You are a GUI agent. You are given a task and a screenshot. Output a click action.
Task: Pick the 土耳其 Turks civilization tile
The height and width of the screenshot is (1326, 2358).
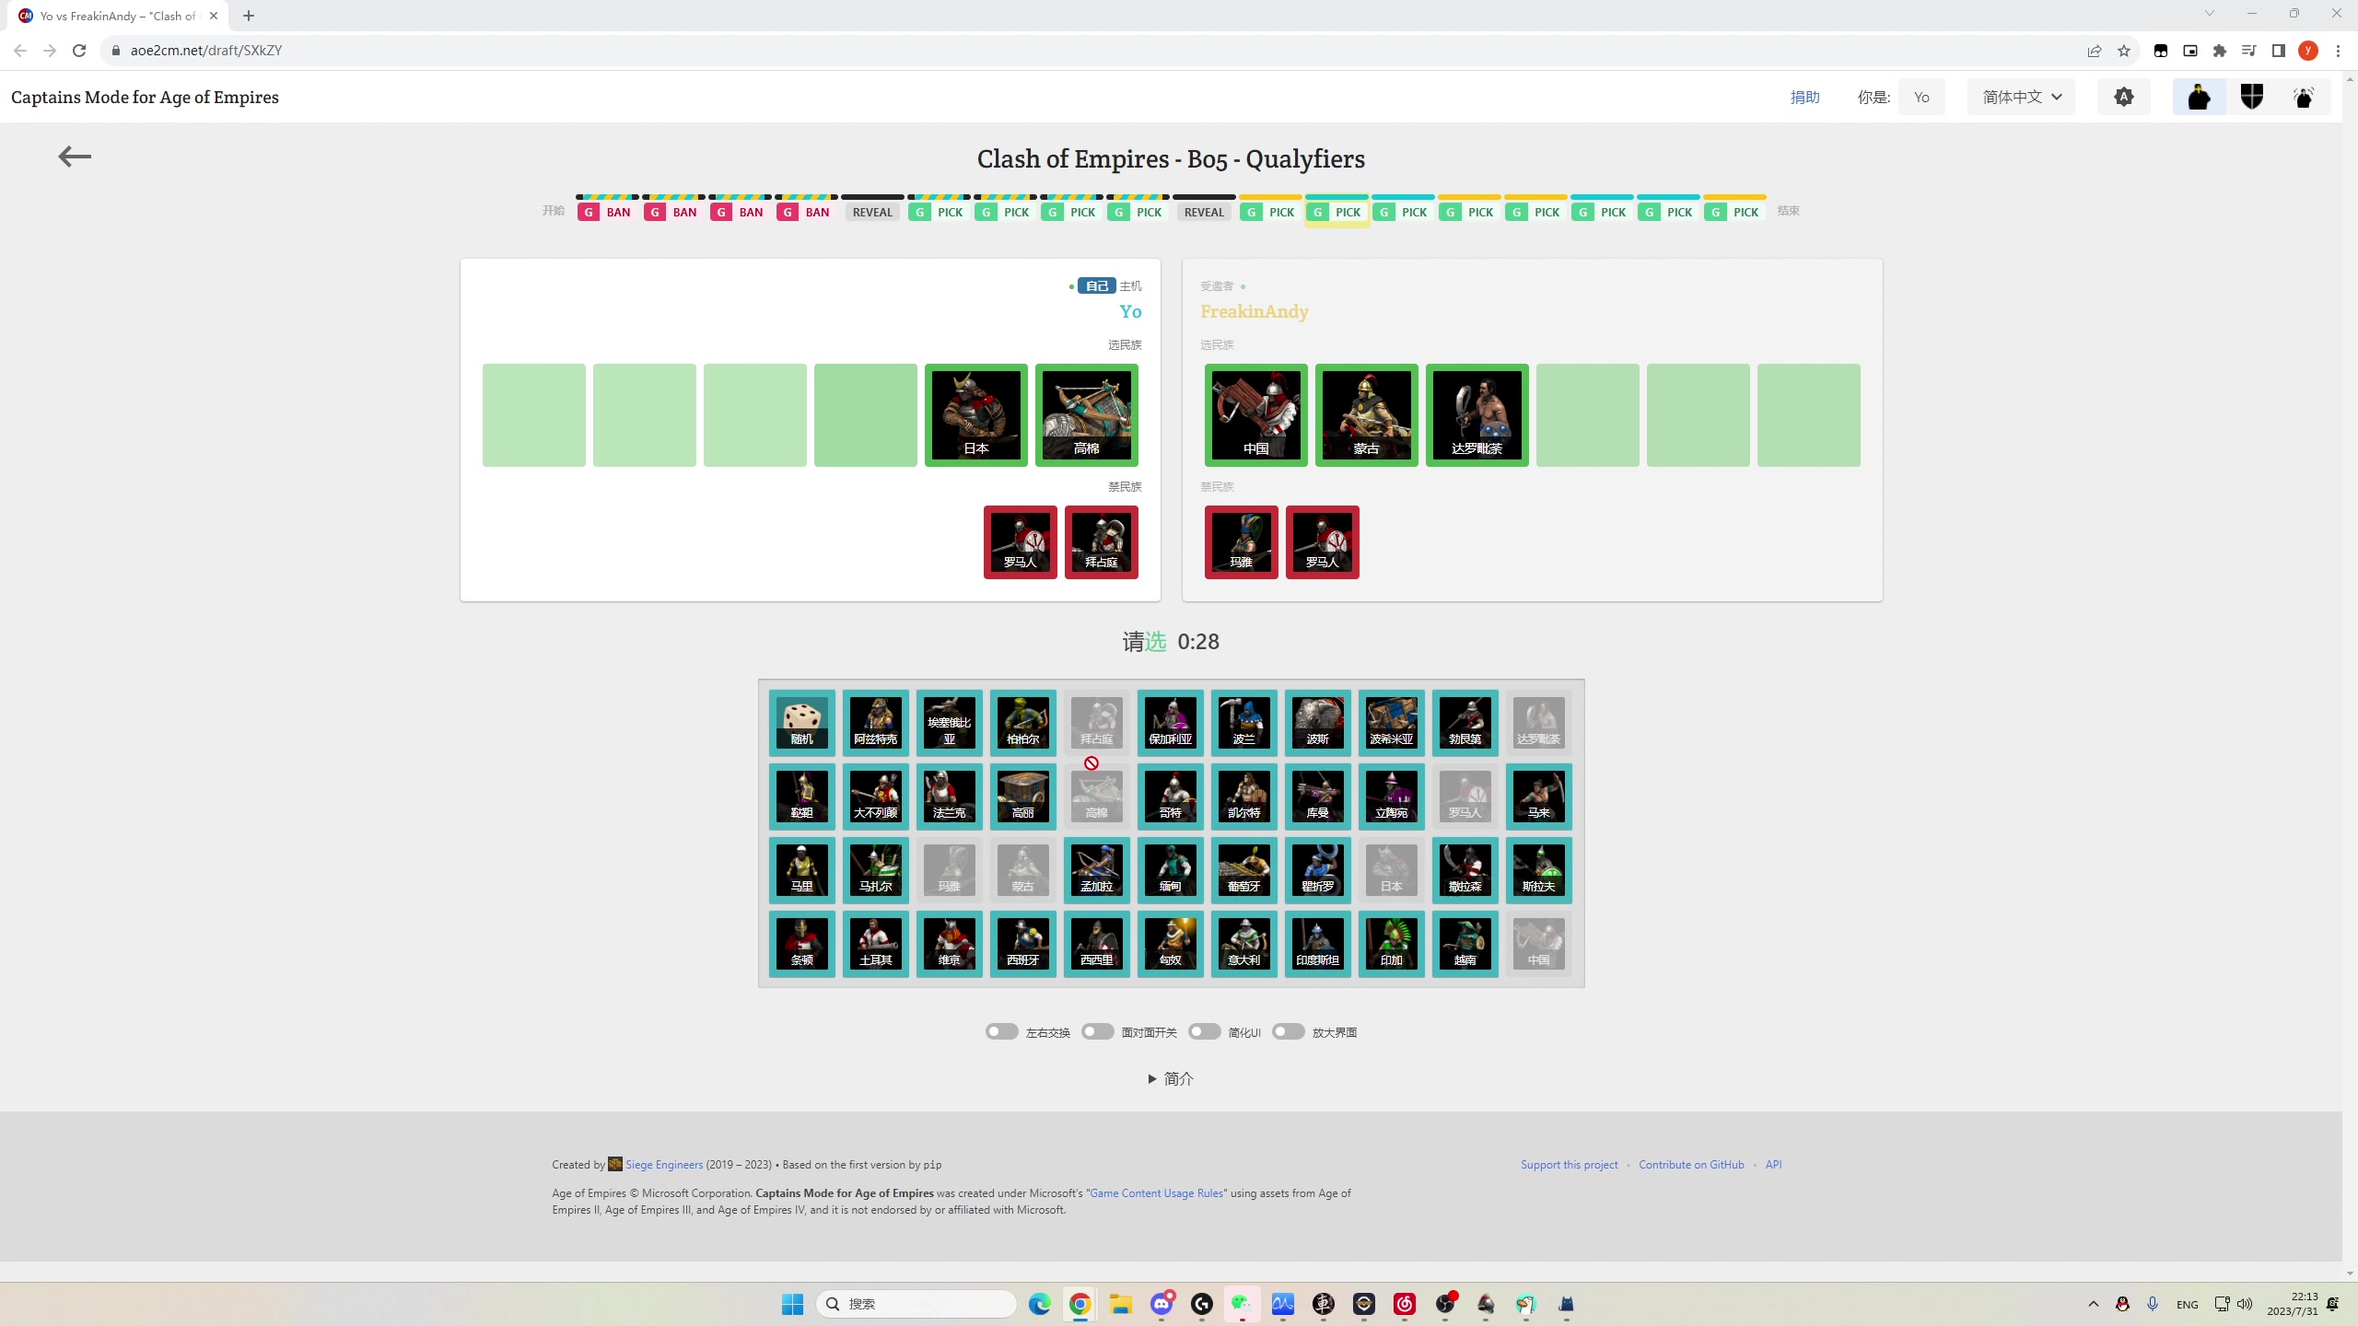(875, 943)
